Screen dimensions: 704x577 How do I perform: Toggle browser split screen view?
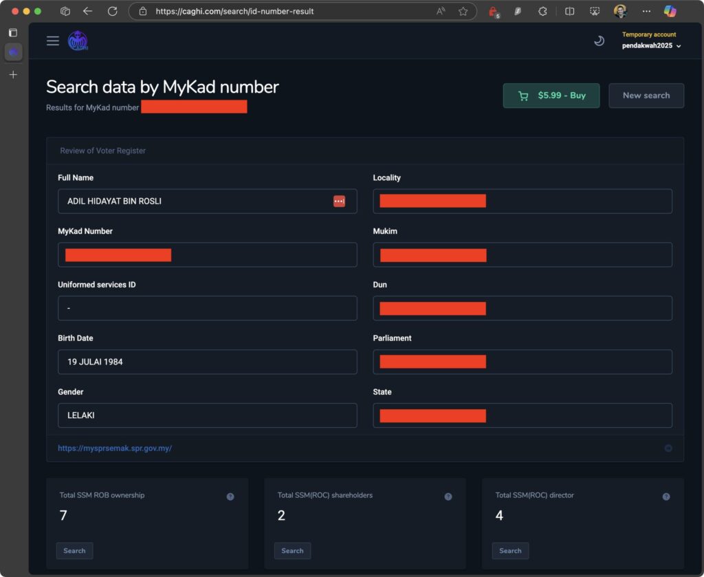(x=569, y=11)
